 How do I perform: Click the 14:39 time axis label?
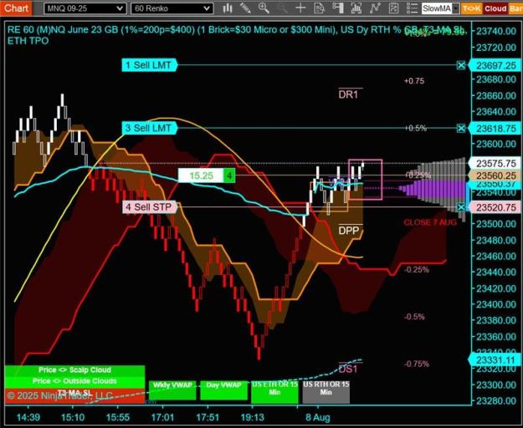point(28,417)
